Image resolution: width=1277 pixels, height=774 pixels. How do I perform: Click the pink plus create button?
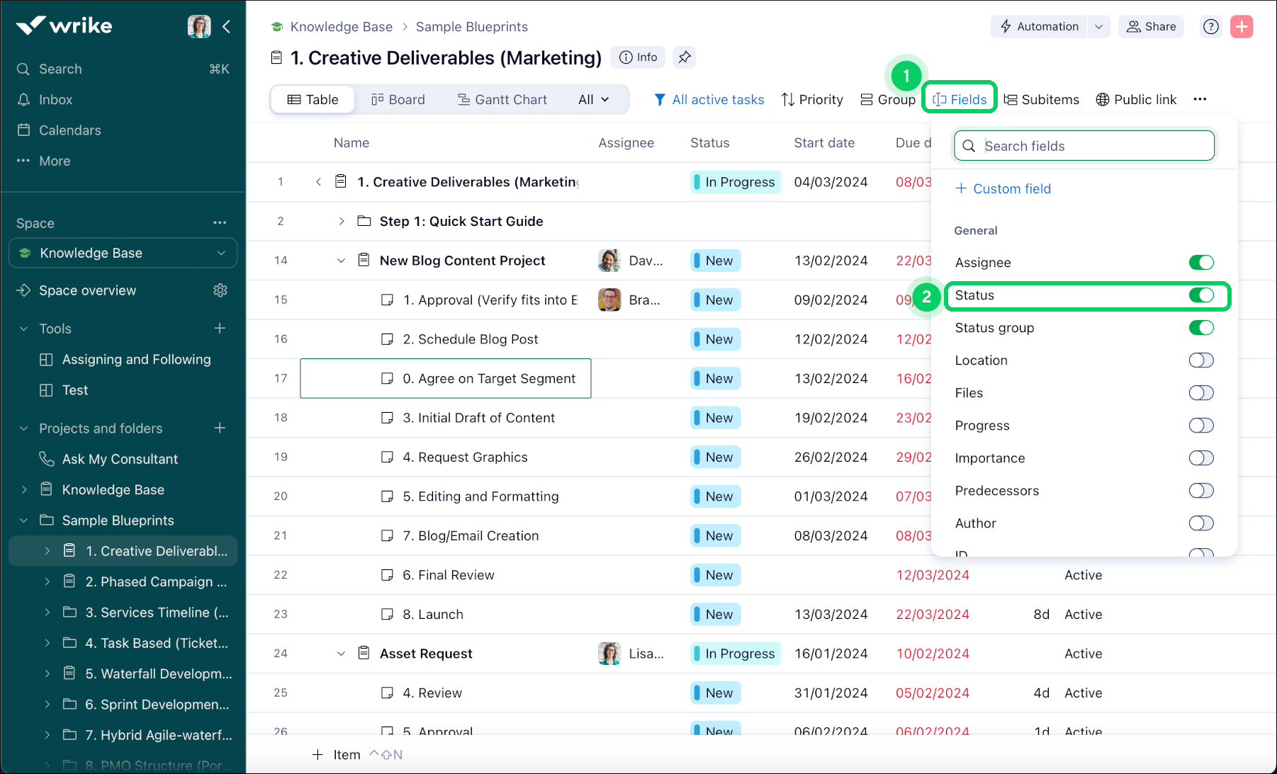coord(1242,27)
